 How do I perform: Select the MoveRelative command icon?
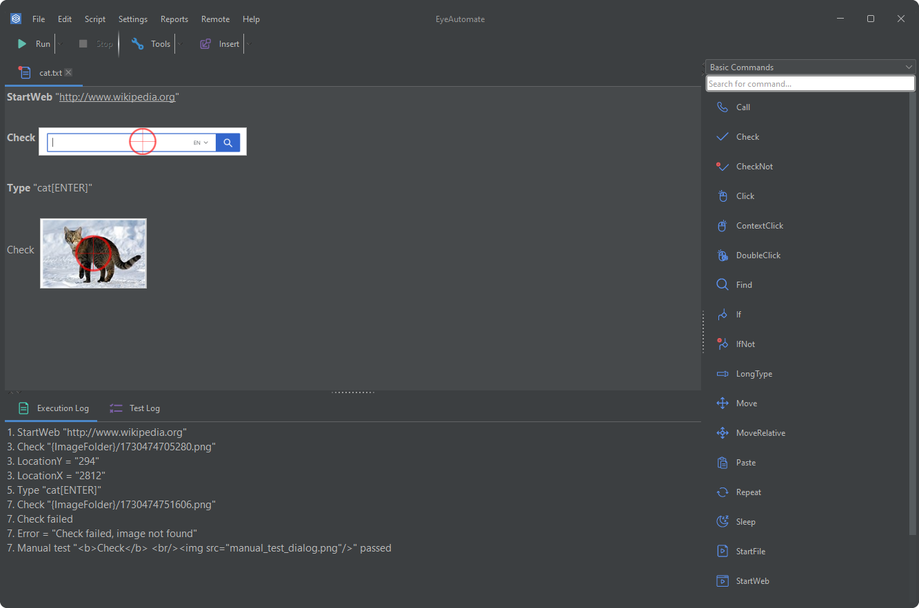[723, 433]
